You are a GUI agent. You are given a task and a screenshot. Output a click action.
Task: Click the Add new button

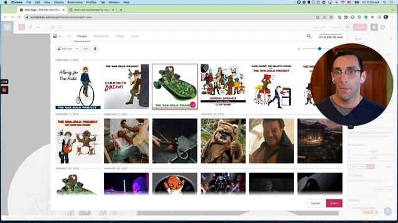coord(65,48)
